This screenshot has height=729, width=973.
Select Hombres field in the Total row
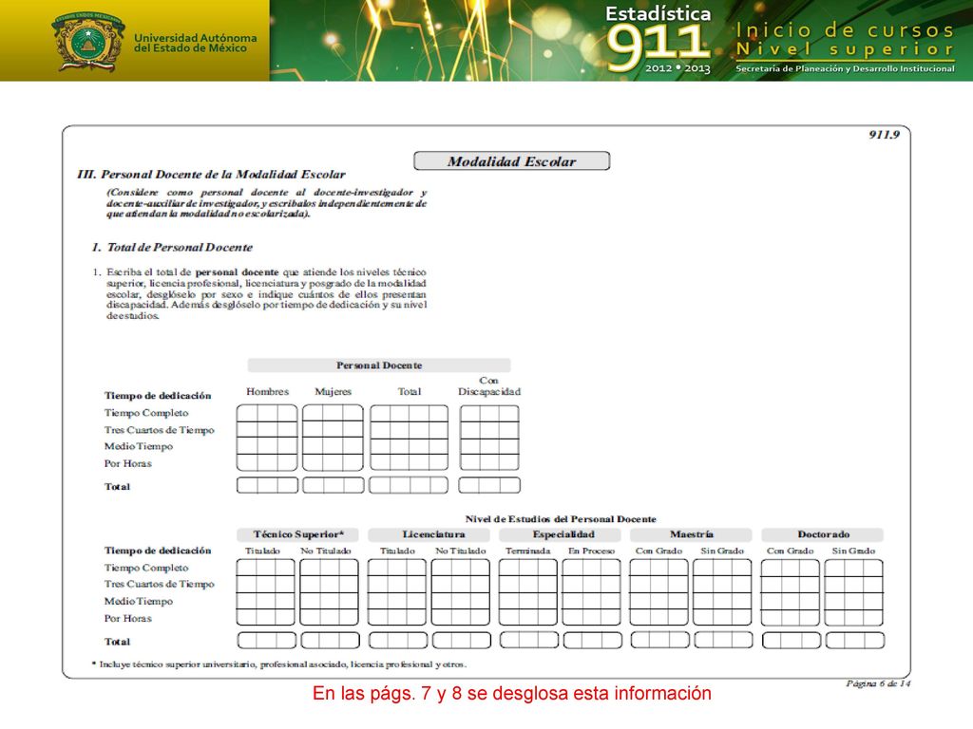[267, 485]
